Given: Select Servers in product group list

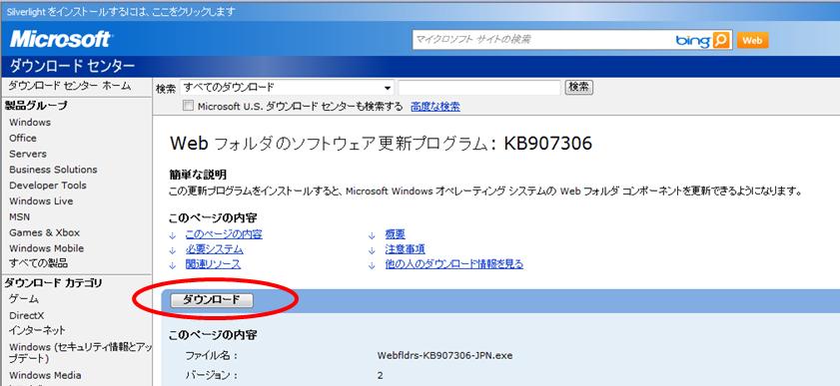Looking at the screenshot, I should click(x=28, y=154).
